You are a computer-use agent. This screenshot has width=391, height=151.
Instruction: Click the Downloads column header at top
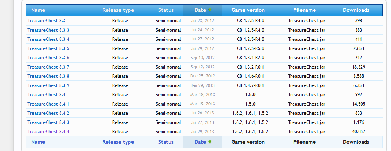(356, 10)
